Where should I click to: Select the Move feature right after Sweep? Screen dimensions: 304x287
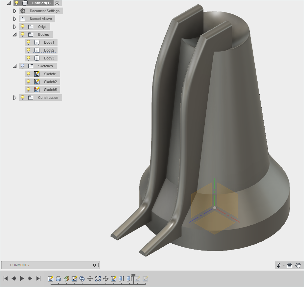pos(90,279)
